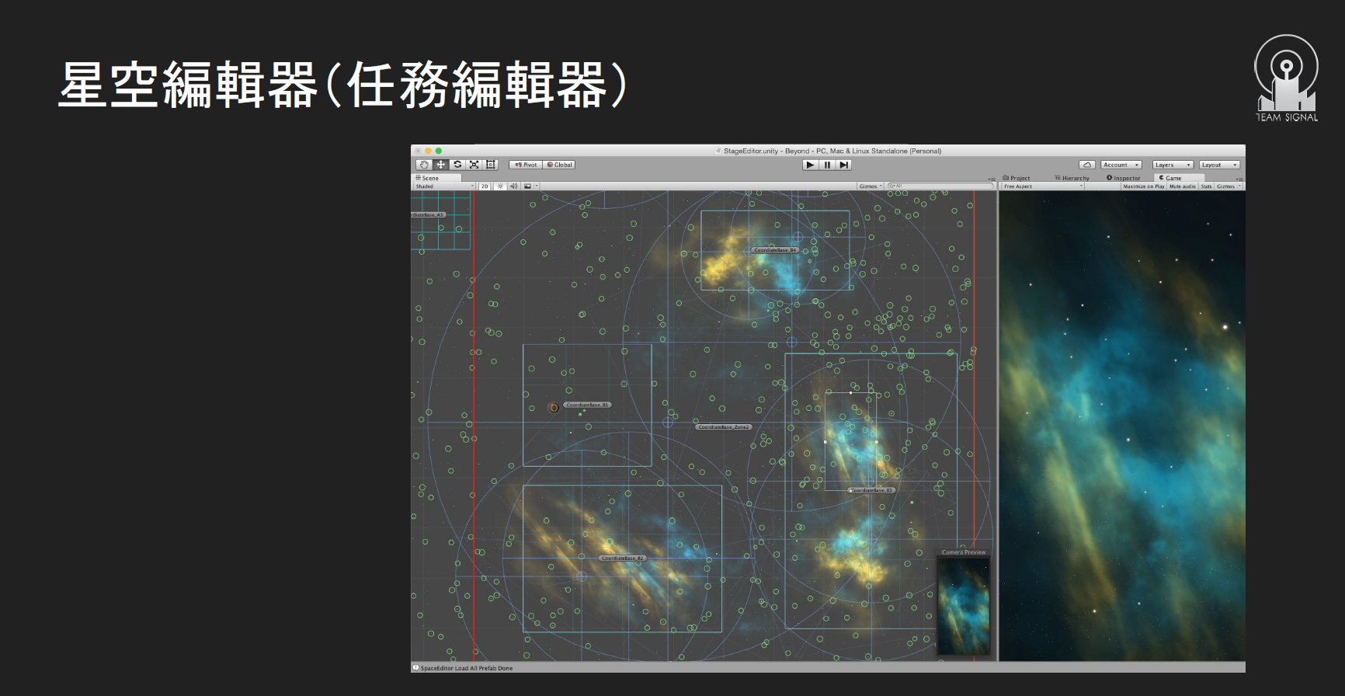
Task: Click the Pause button
Action: tap(827, 165)
